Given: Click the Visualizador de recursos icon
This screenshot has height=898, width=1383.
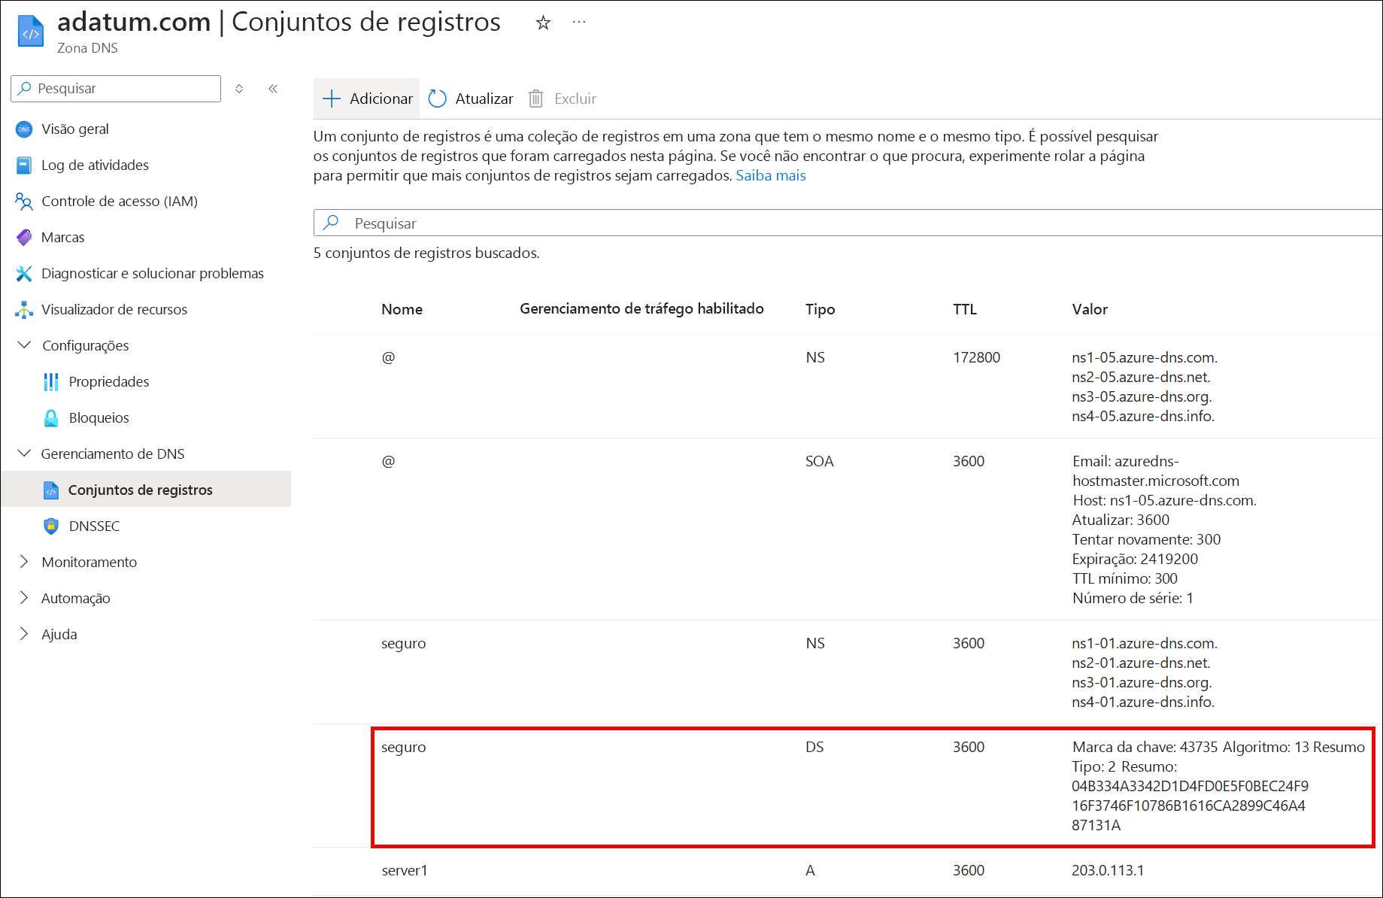Looking at the screenshot, I should pos(24,310).
